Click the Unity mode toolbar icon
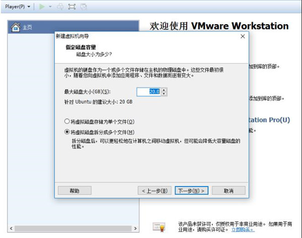Viewport: 302px width, 238px height. (x=84, y=7)
